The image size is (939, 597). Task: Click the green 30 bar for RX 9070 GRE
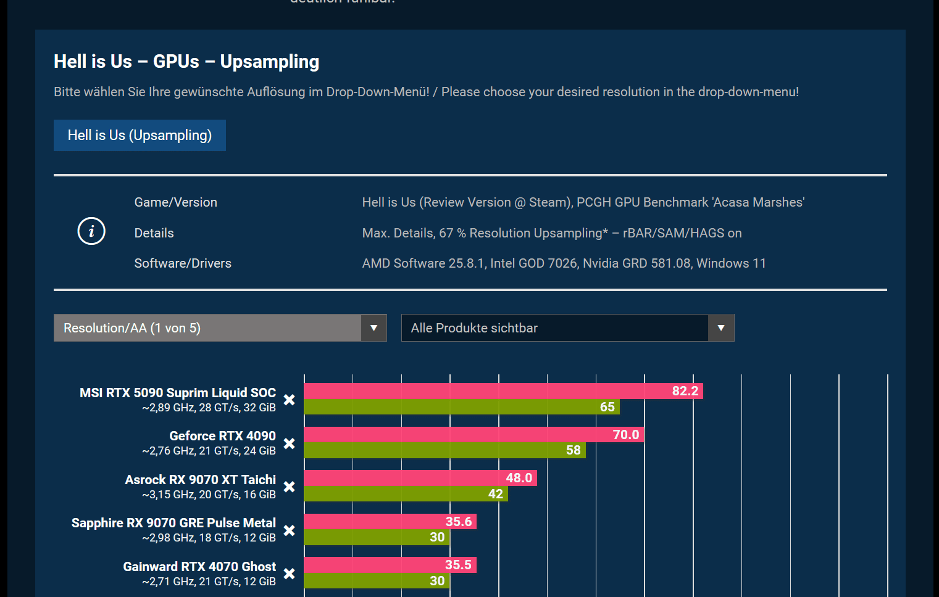click(377, 537)
